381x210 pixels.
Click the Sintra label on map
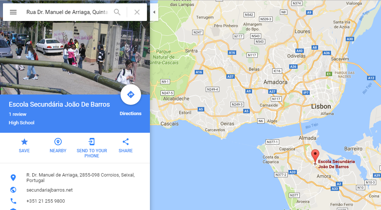pyautogui.click(x=191, y=51)
